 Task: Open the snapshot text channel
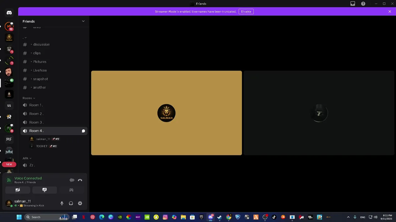tap(54, 79)
